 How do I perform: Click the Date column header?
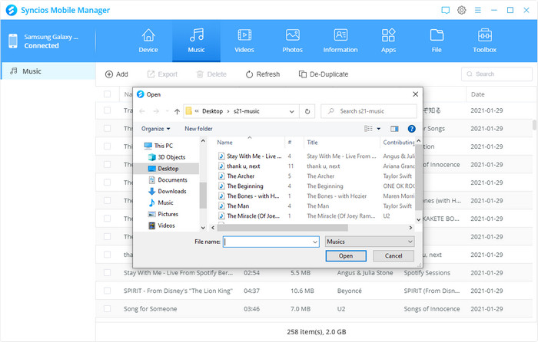tap(477, 94)
